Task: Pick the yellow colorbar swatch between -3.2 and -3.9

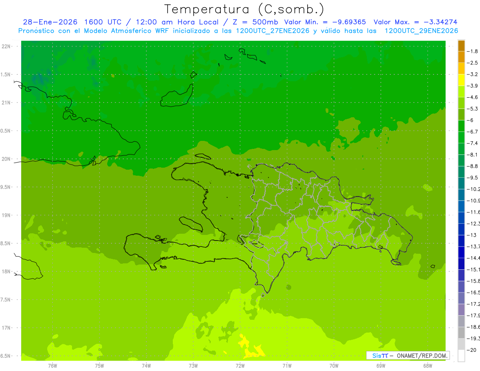Action: tap(461, 80)
